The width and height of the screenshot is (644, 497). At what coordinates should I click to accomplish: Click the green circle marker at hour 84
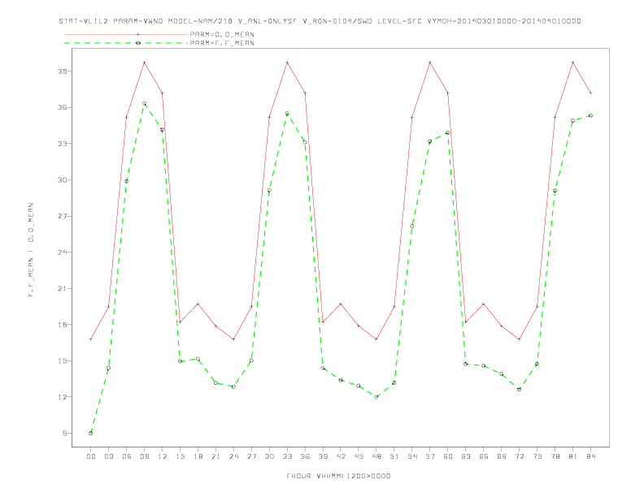(590, 115)
